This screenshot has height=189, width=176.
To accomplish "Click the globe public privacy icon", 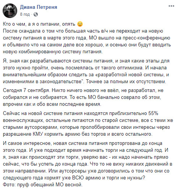I will (x=36, y=14).
